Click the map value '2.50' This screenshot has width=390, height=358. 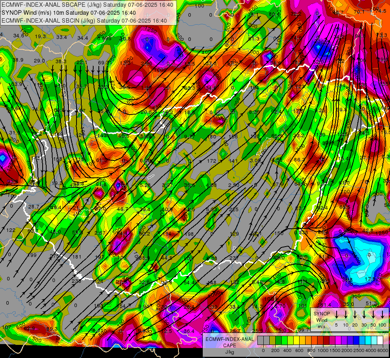pyautogui.click(x=234, y=185)
